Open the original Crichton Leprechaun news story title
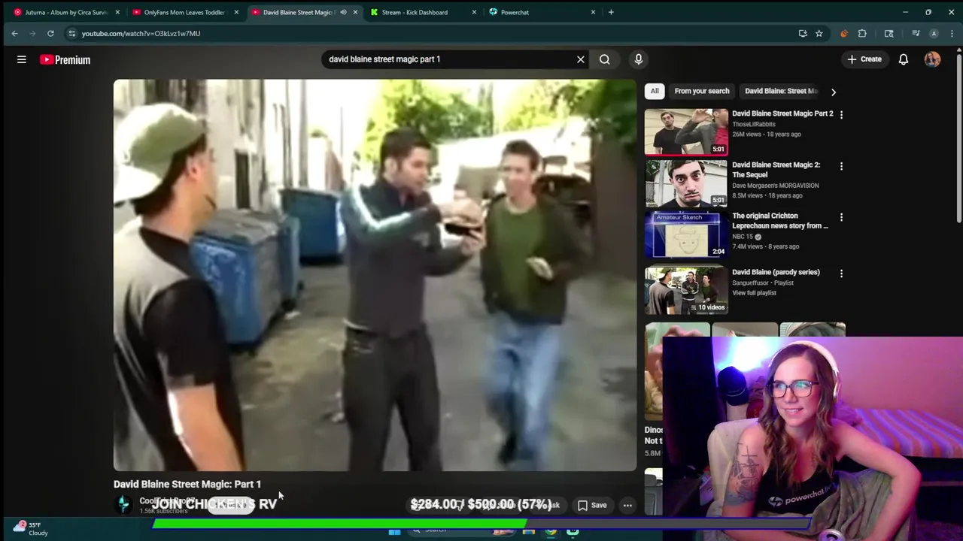963x541 pixels. (779, 221)
